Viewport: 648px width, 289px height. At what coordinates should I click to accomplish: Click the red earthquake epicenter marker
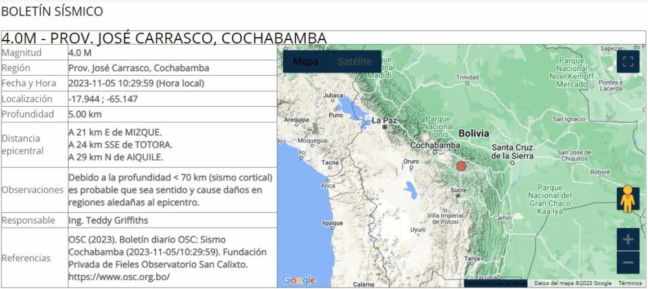click(x=461, y=166)
